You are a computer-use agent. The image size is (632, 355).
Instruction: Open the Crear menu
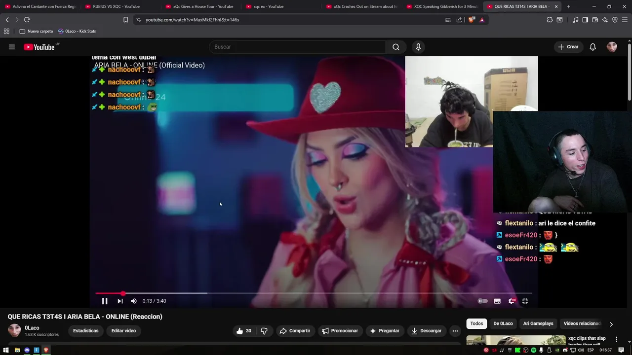tap(568, 47)
